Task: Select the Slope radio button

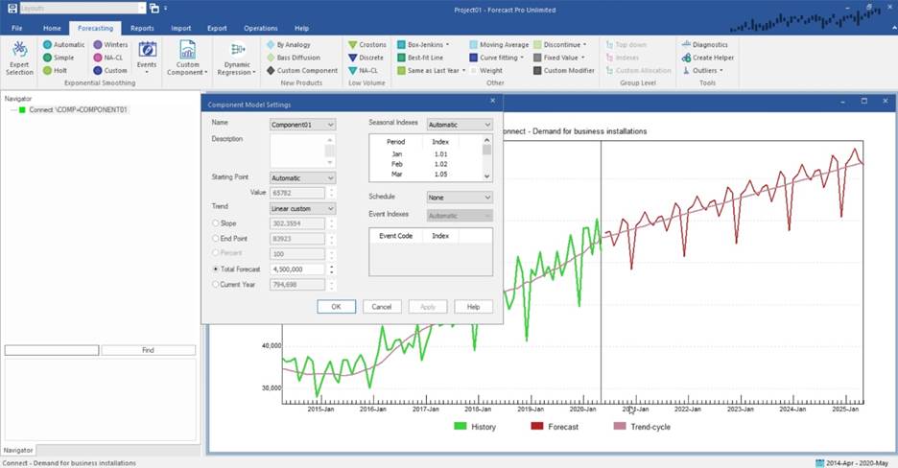Action: point(215,223)
